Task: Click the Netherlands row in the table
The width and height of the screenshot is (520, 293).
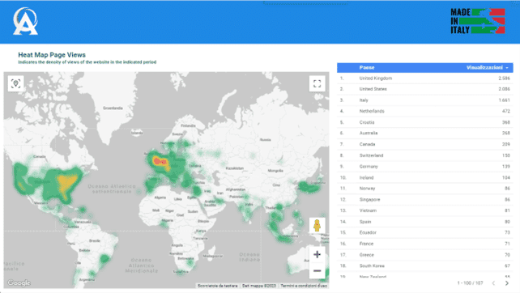Action: (x=425, y=112)
